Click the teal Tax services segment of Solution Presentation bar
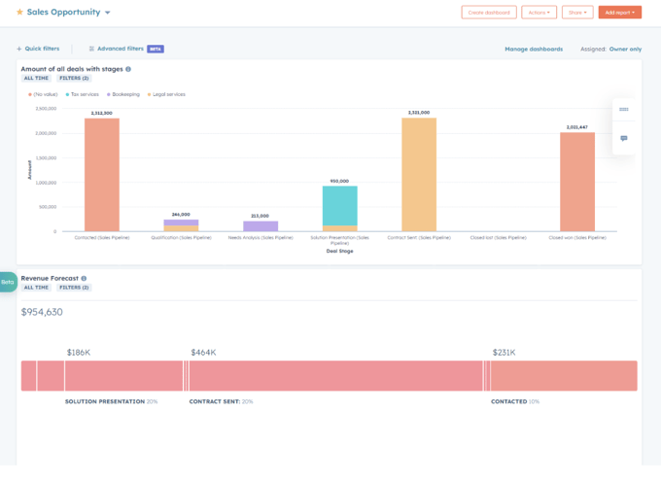The width and height of the screenshot is (661, 480). tap(340, 206)
